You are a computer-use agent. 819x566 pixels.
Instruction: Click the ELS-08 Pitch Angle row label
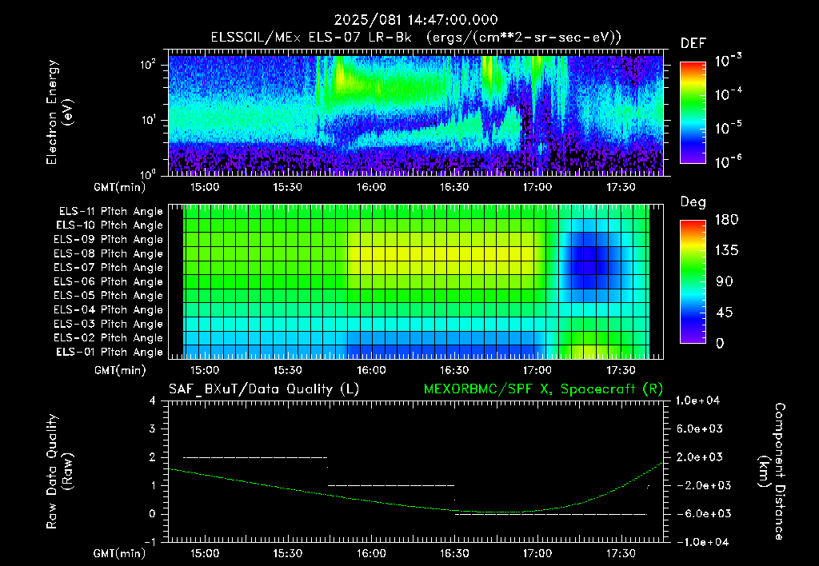point(109,253)
